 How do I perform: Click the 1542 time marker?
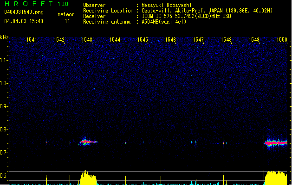[x=59, y=40]
